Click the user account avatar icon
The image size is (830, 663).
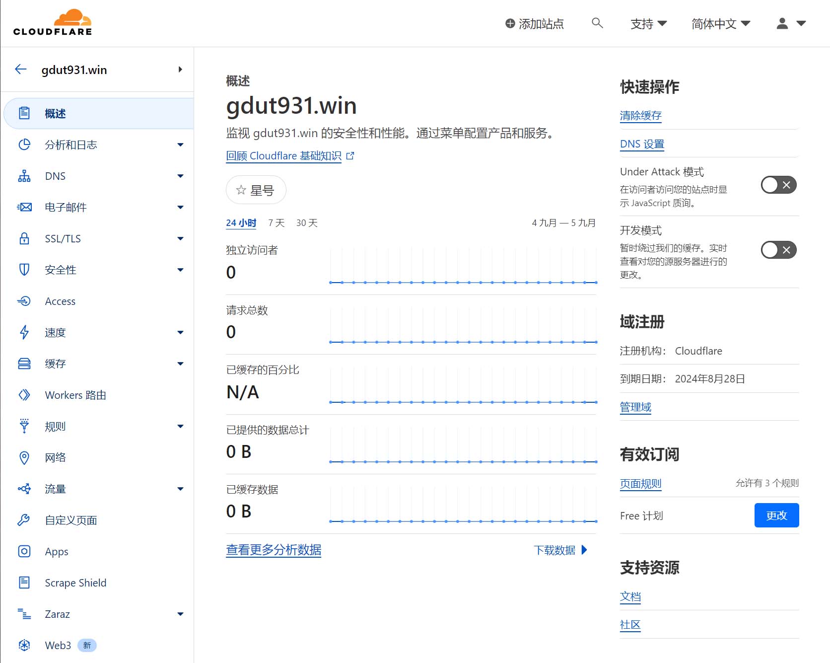point(782,23)
